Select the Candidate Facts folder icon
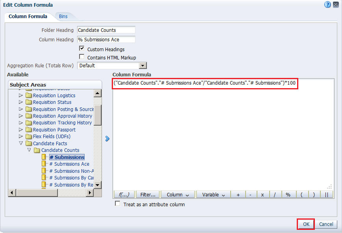The width and height of the screenshot is (342, 233). [29, 143]
